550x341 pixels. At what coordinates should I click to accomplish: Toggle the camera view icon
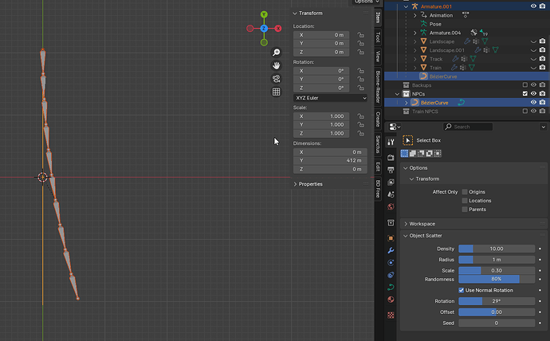[x=277, y=79]
